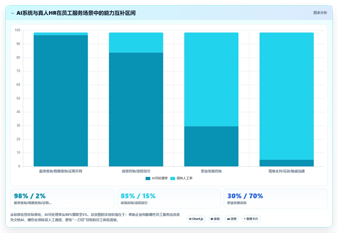The width and height of the screenshot is (338, 233).
Task: Click the light 需转人工率 segment for 情绪支持/投诉/敏感沟通
Action: [287, 96]
